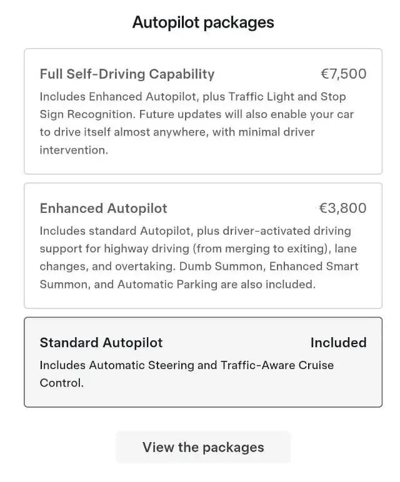Screen dimensions: 400x482
Task: Click the Enhanced Autopilot title text
Action: coord(104,209)
